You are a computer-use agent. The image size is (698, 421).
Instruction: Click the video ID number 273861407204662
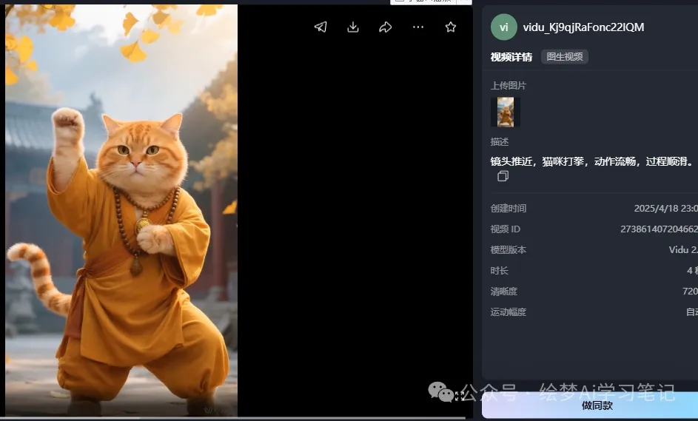tap(660, 229)
